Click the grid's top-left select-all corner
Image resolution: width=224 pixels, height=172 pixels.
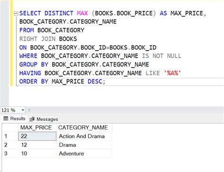tap(10, 128)
